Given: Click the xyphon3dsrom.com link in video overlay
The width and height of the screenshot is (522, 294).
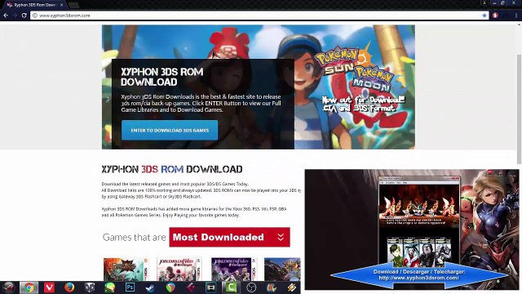Looking at the screenshot, I should [418, 278].
